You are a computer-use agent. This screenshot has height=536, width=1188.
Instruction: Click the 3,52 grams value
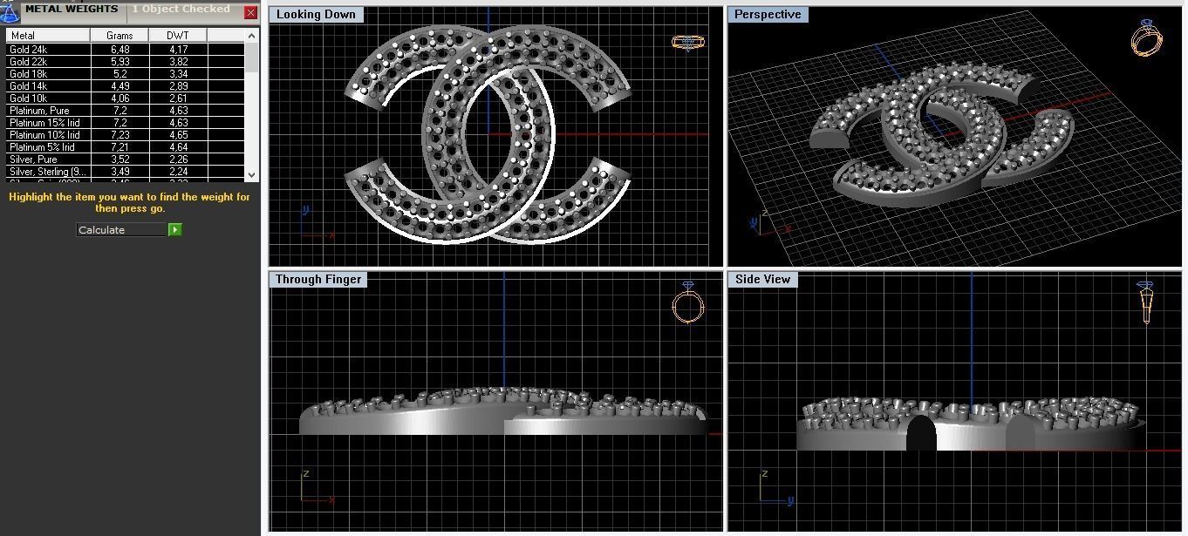(x=119, y=159)
